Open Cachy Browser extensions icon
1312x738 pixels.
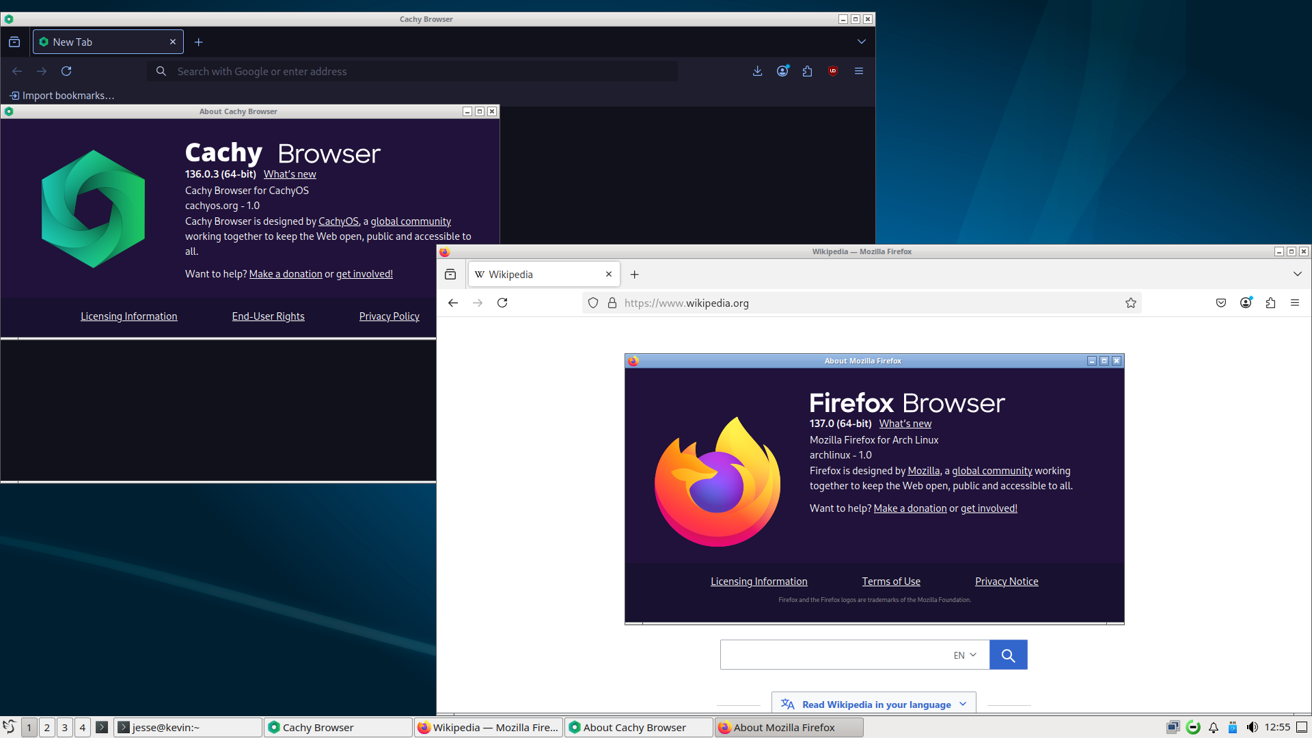pyautogui.click(x=808, y=71)
